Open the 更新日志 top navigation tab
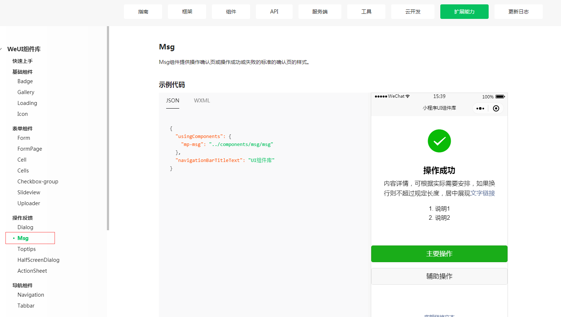Image resolution: width=561 pixels, height=317 pixels. click(518, 12)
